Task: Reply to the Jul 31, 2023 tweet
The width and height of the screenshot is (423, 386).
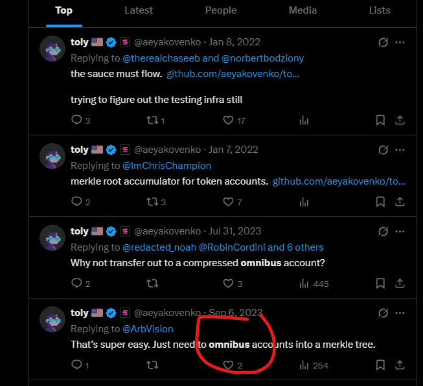Action: pyautogui.click(x=76, y=284)
